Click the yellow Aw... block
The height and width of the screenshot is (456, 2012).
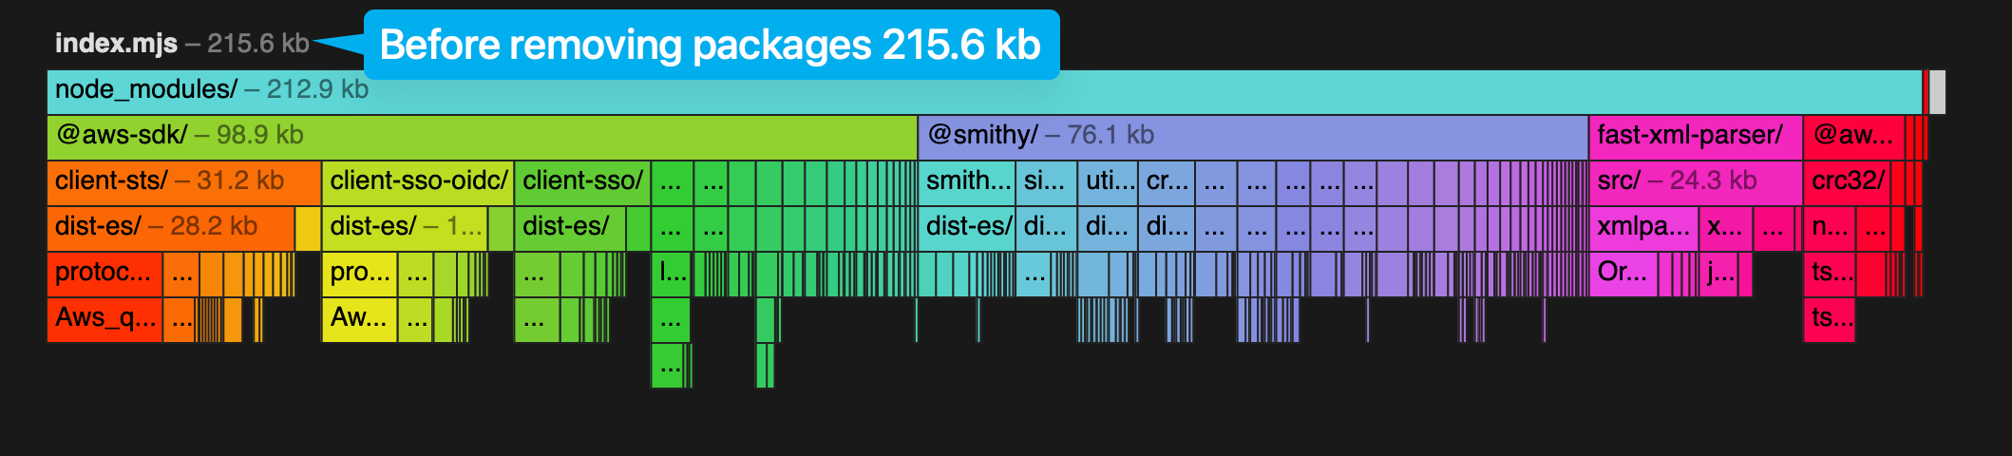(x=359, y=319)
